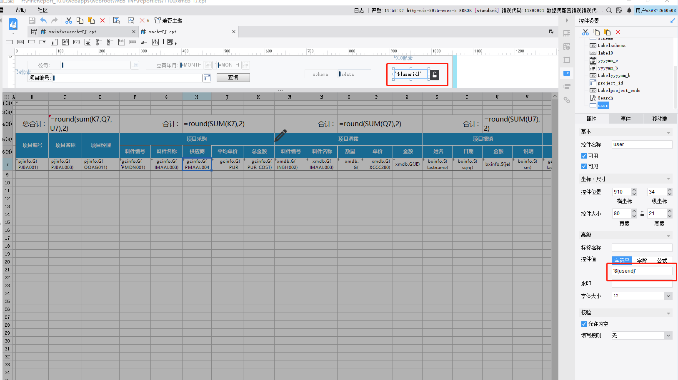Open the 社区 menu
The height and width of the screenshot is (380, 678).
43,10
